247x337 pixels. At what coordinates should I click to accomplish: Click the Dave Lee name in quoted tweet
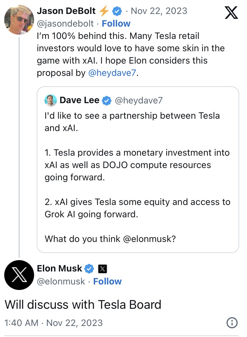click(79, 101)
